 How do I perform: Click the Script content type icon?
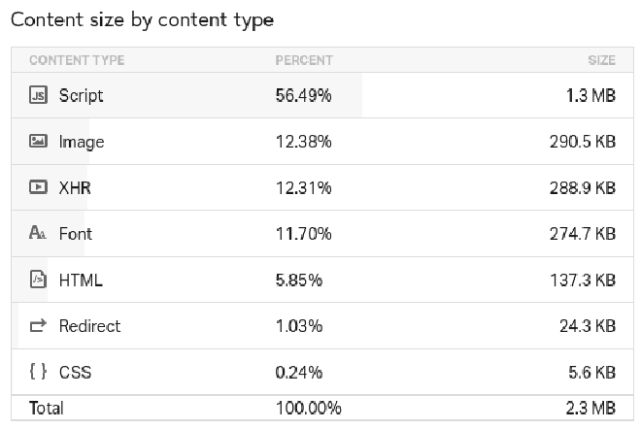click(x=39, y=95)
